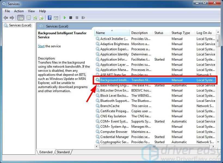The image size is (223, 163).
Task: Click 'Monitors a...' description cell
Action: (x=140, y=44)
